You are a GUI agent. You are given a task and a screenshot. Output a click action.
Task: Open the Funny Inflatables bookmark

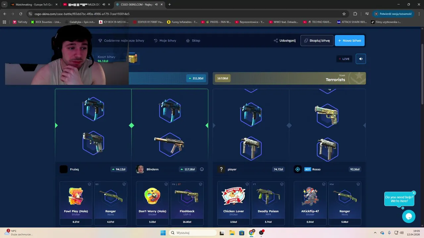coord(183,22)
